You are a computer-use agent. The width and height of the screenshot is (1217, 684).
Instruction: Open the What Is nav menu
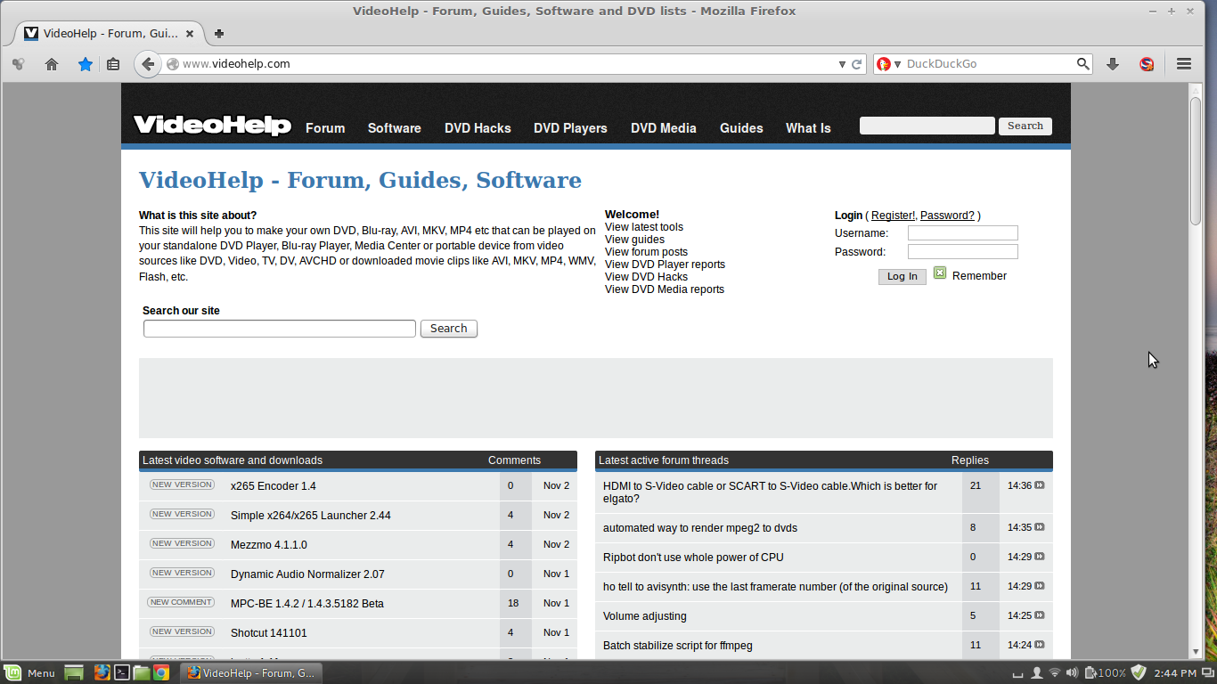click(x=808, y=128)
